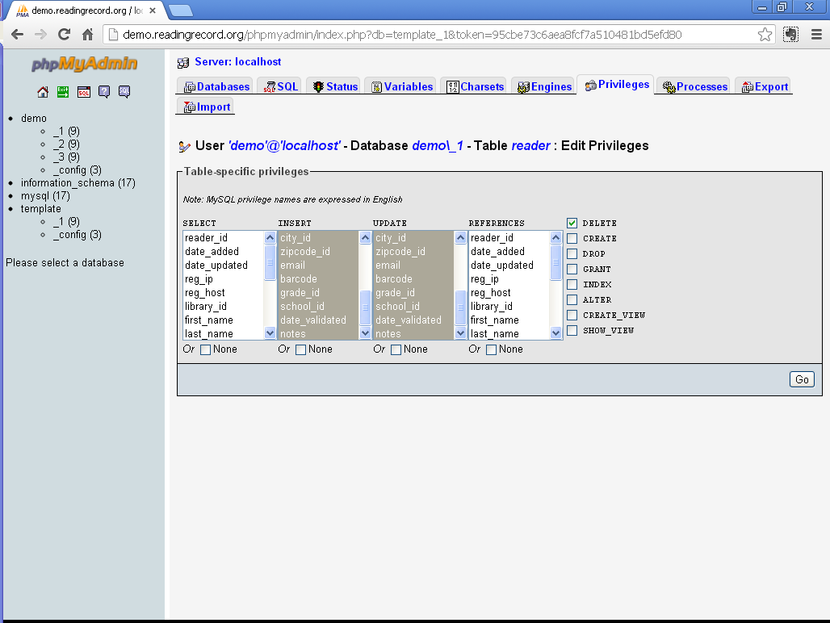Bookmark this page using the star icon
This screenshot has height=623, width=830.
(x=765, y=35)
